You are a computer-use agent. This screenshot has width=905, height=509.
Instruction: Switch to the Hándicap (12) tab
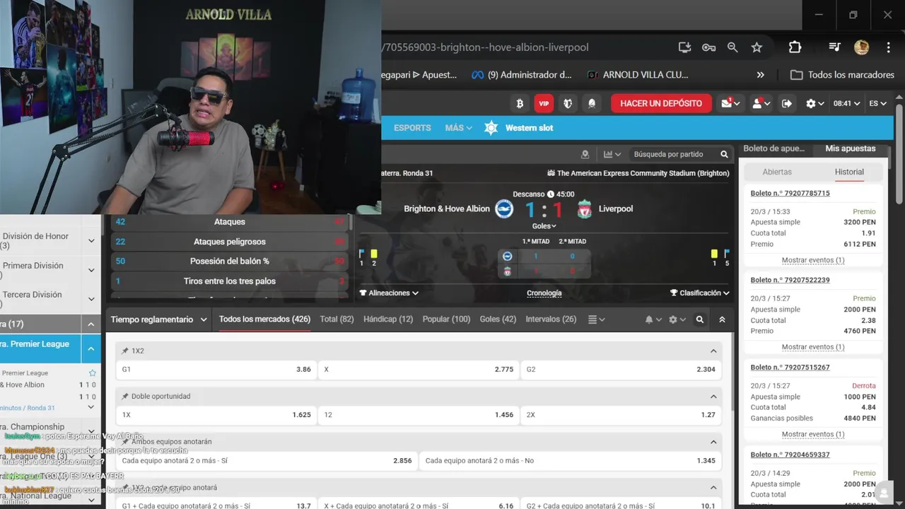388,320
